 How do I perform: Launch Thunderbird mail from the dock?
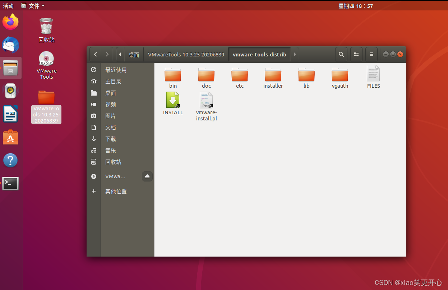pyautogui.click(x=10, y=45)
